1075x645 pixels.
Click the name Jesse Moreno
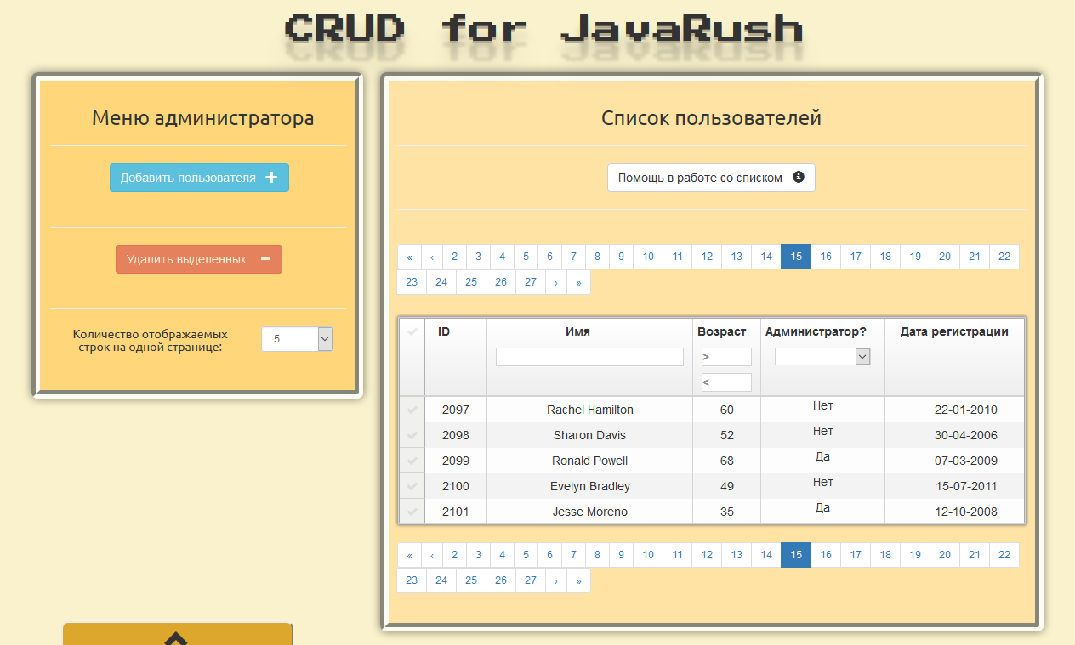590,512
